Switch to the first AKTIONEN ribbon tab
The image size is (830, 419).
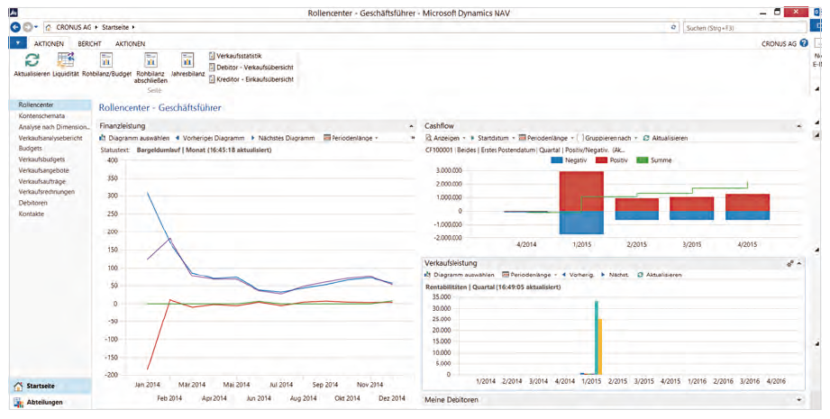(50, 44)
